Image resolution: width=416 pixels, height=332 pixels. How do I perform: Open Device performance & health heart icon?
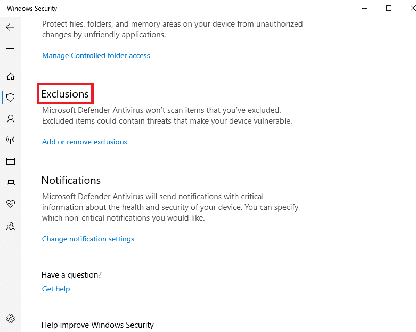[x=11, y=204]
